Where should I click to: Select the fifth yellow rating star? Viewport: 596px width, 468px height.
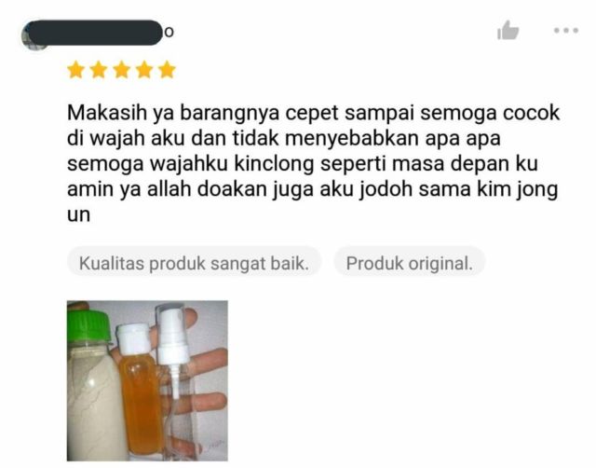pyautogui.click(x=168, y=70)
